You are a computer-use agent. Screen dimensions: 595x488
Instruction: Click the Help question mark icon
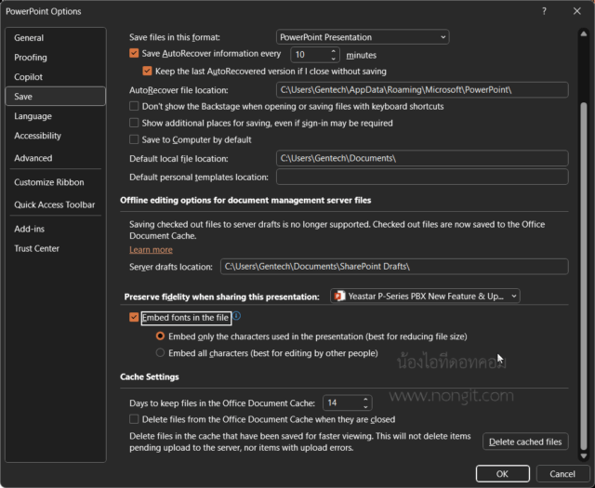coord(544,11)
